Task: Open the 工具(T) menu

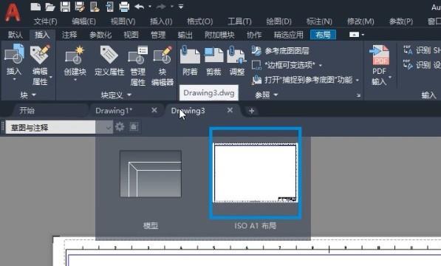Action: pyautogui.click(x=239, y=21)
